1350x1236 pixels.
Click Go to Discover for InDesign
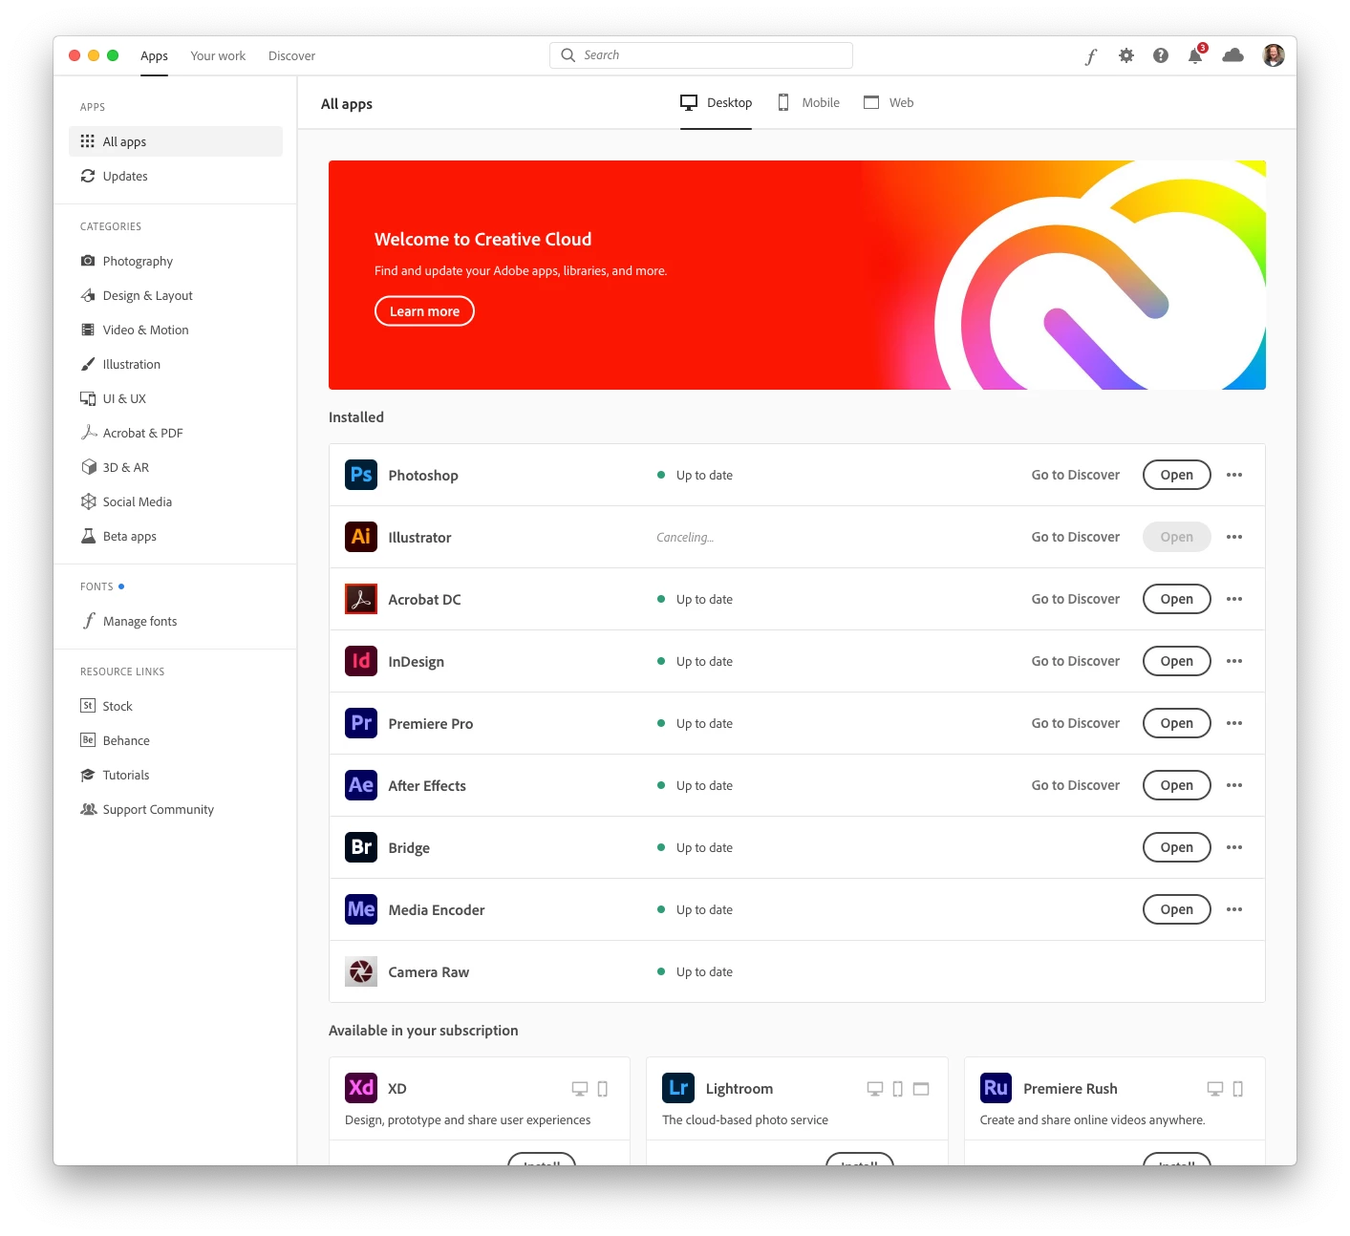(1075, 661)
